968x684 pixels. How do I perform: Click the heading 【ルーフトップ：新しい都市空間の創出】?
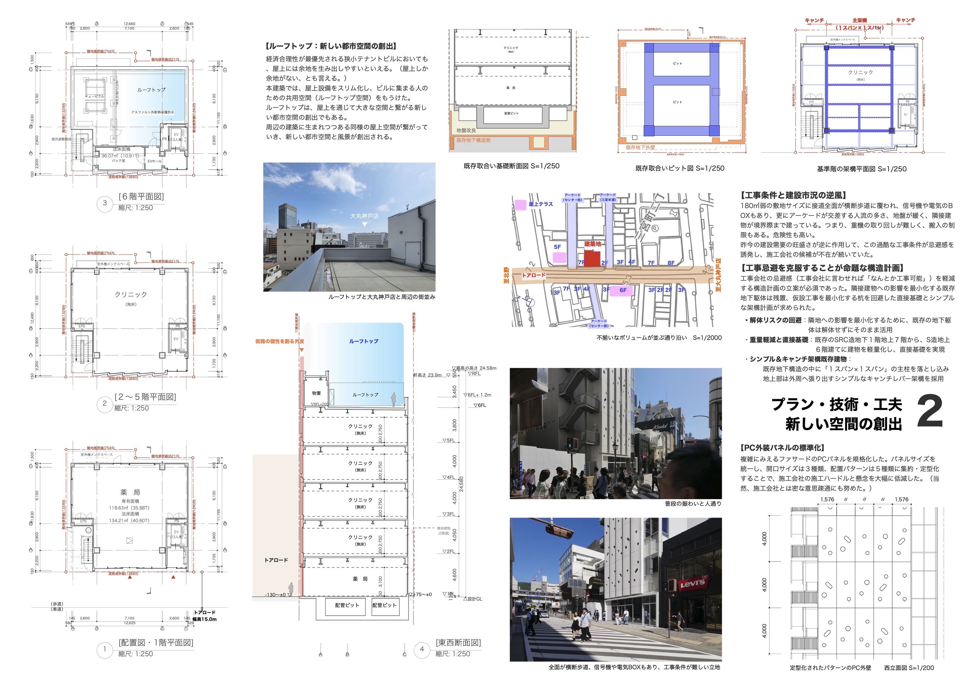pos(331,46)
